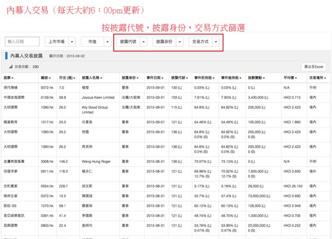Click the disclosure code 115 (L)
The image size is (332, 239).
tap(176, 107)
